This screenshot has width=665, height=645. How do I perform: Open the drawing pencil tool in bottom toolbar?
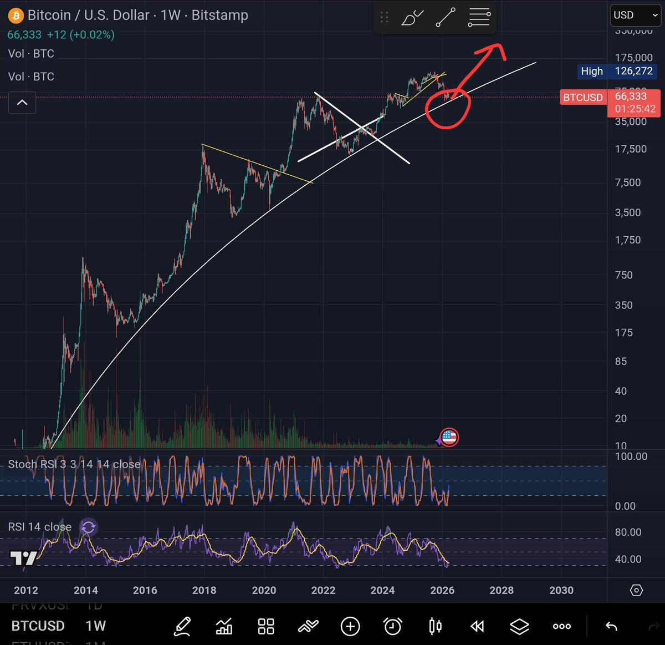pos(182,627)
